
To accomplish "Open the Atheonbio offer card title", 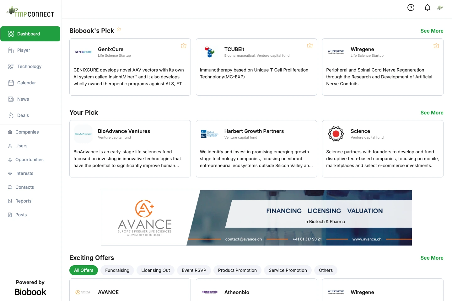I will pos(237,292).
